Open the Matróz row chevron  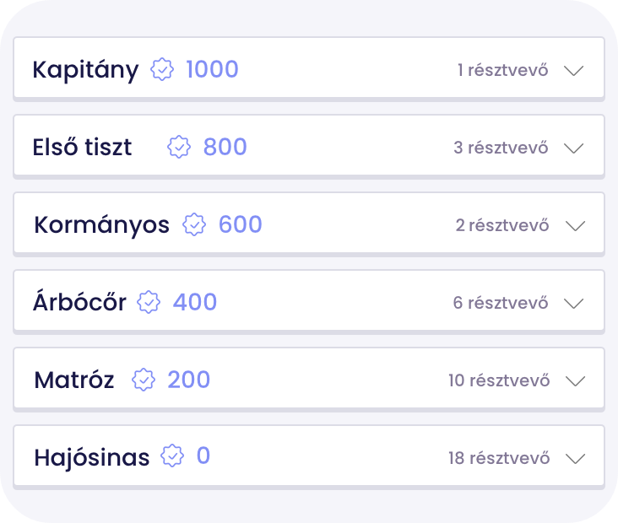pos(575,381)
